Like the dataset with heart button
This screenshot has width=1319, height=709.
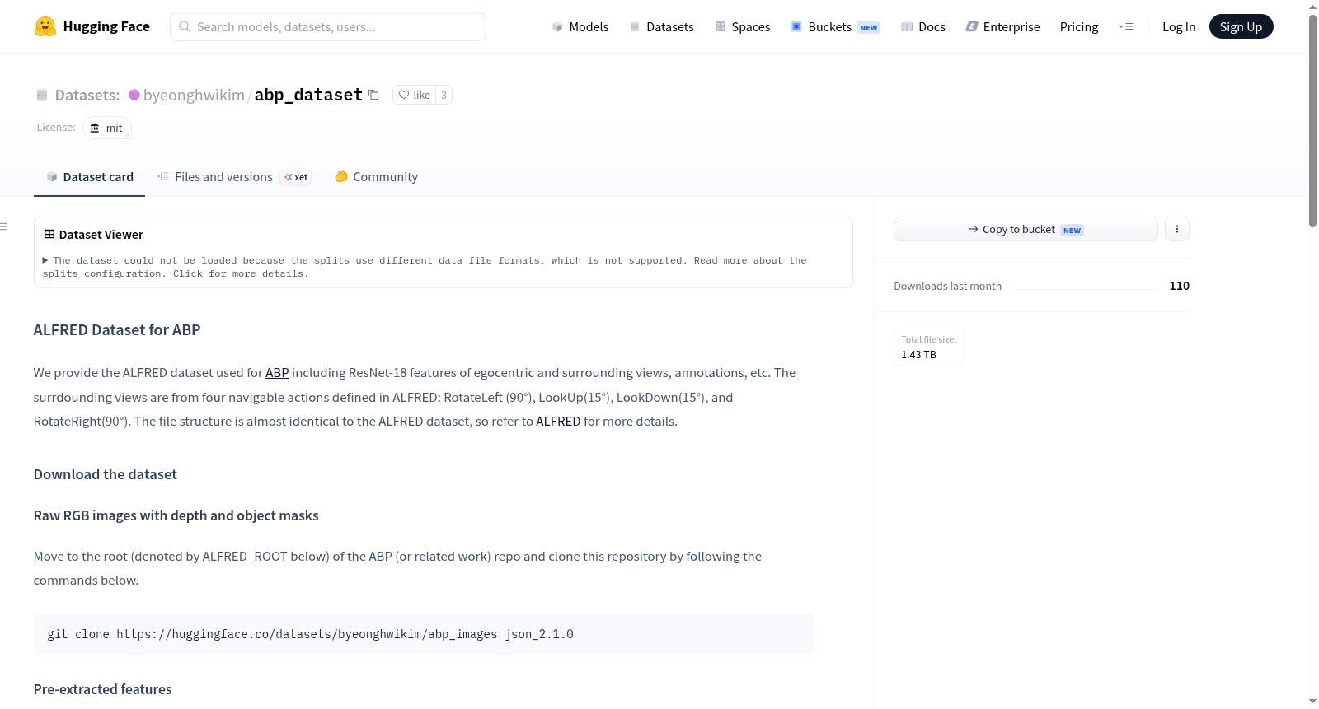coord(415,95)
